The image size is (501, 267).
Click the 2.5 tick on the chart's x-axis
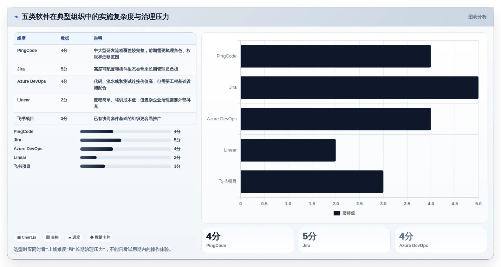(359, 204)
